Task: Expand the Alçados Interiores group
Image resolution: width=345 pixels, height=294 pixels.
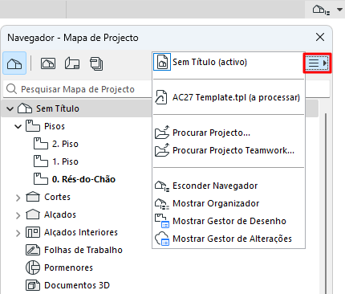Action: (18, 233)
